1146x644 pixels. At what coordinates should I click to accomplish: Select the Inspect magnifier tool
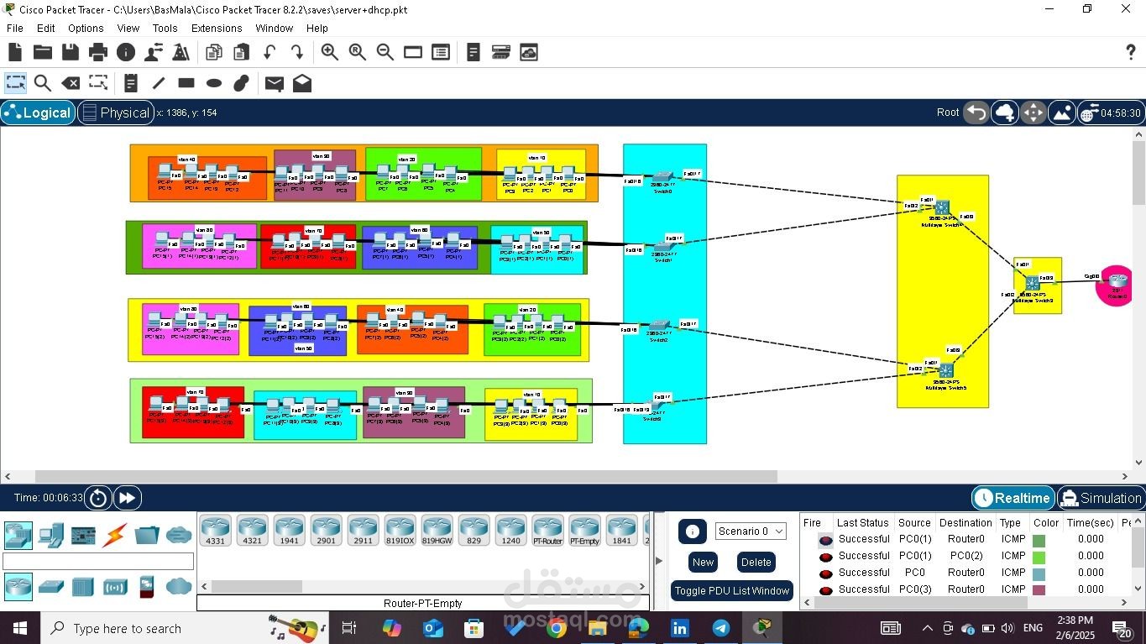[42, 82]
